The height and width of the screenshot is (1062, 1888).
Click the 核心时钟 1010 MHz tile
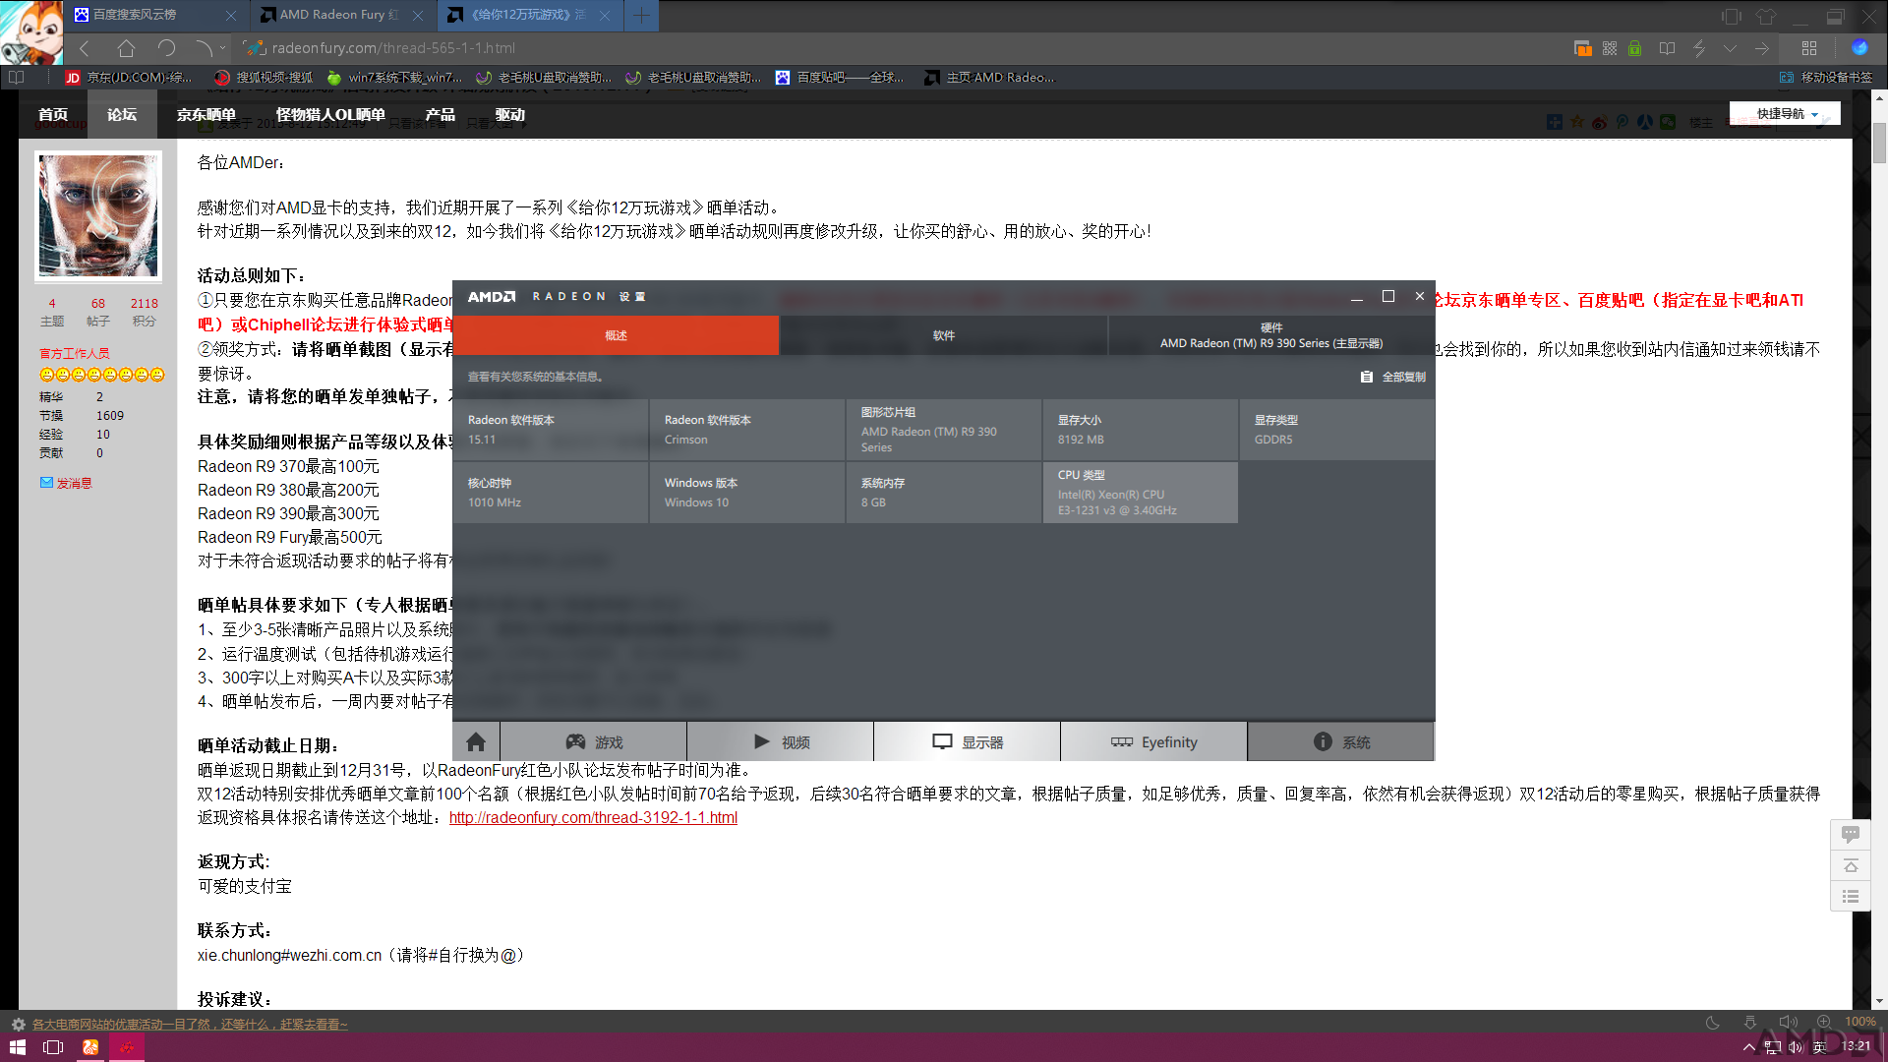point(551,493)
